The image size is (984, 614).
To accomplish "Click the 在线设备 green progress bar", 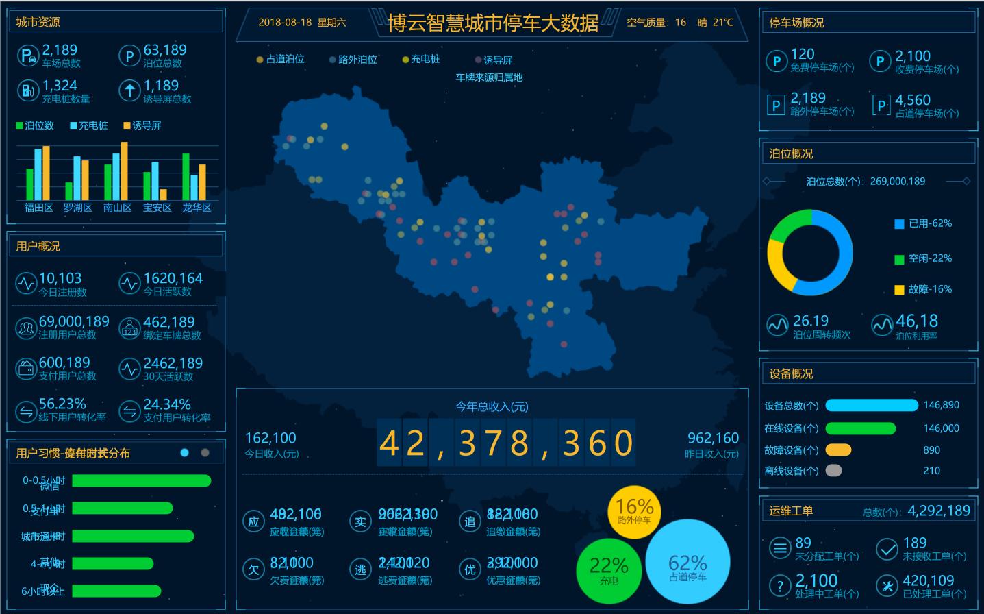I will [860, 428].
